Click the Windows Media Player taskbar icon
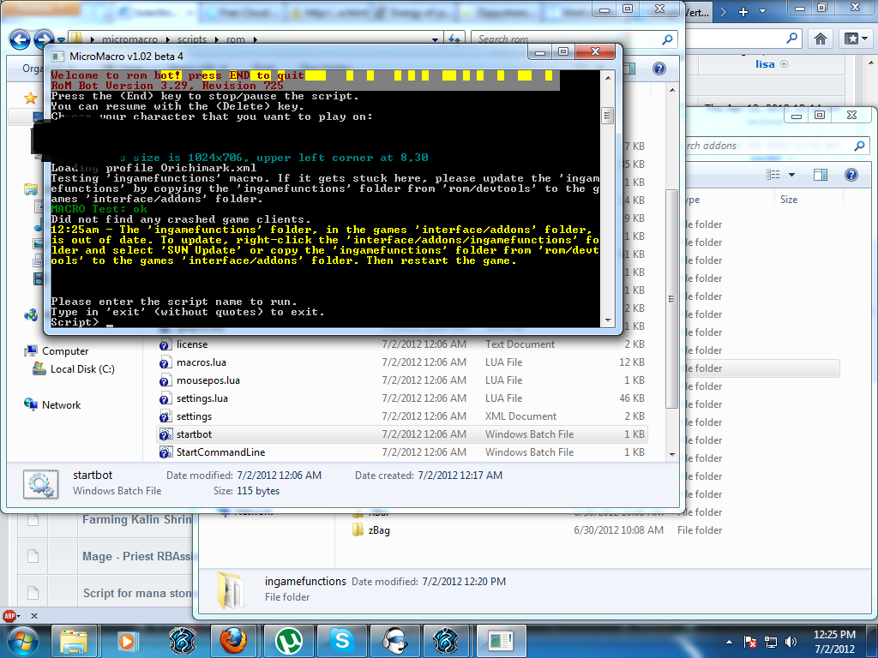This screenshot has width=878, height=658. pos(127,640)
